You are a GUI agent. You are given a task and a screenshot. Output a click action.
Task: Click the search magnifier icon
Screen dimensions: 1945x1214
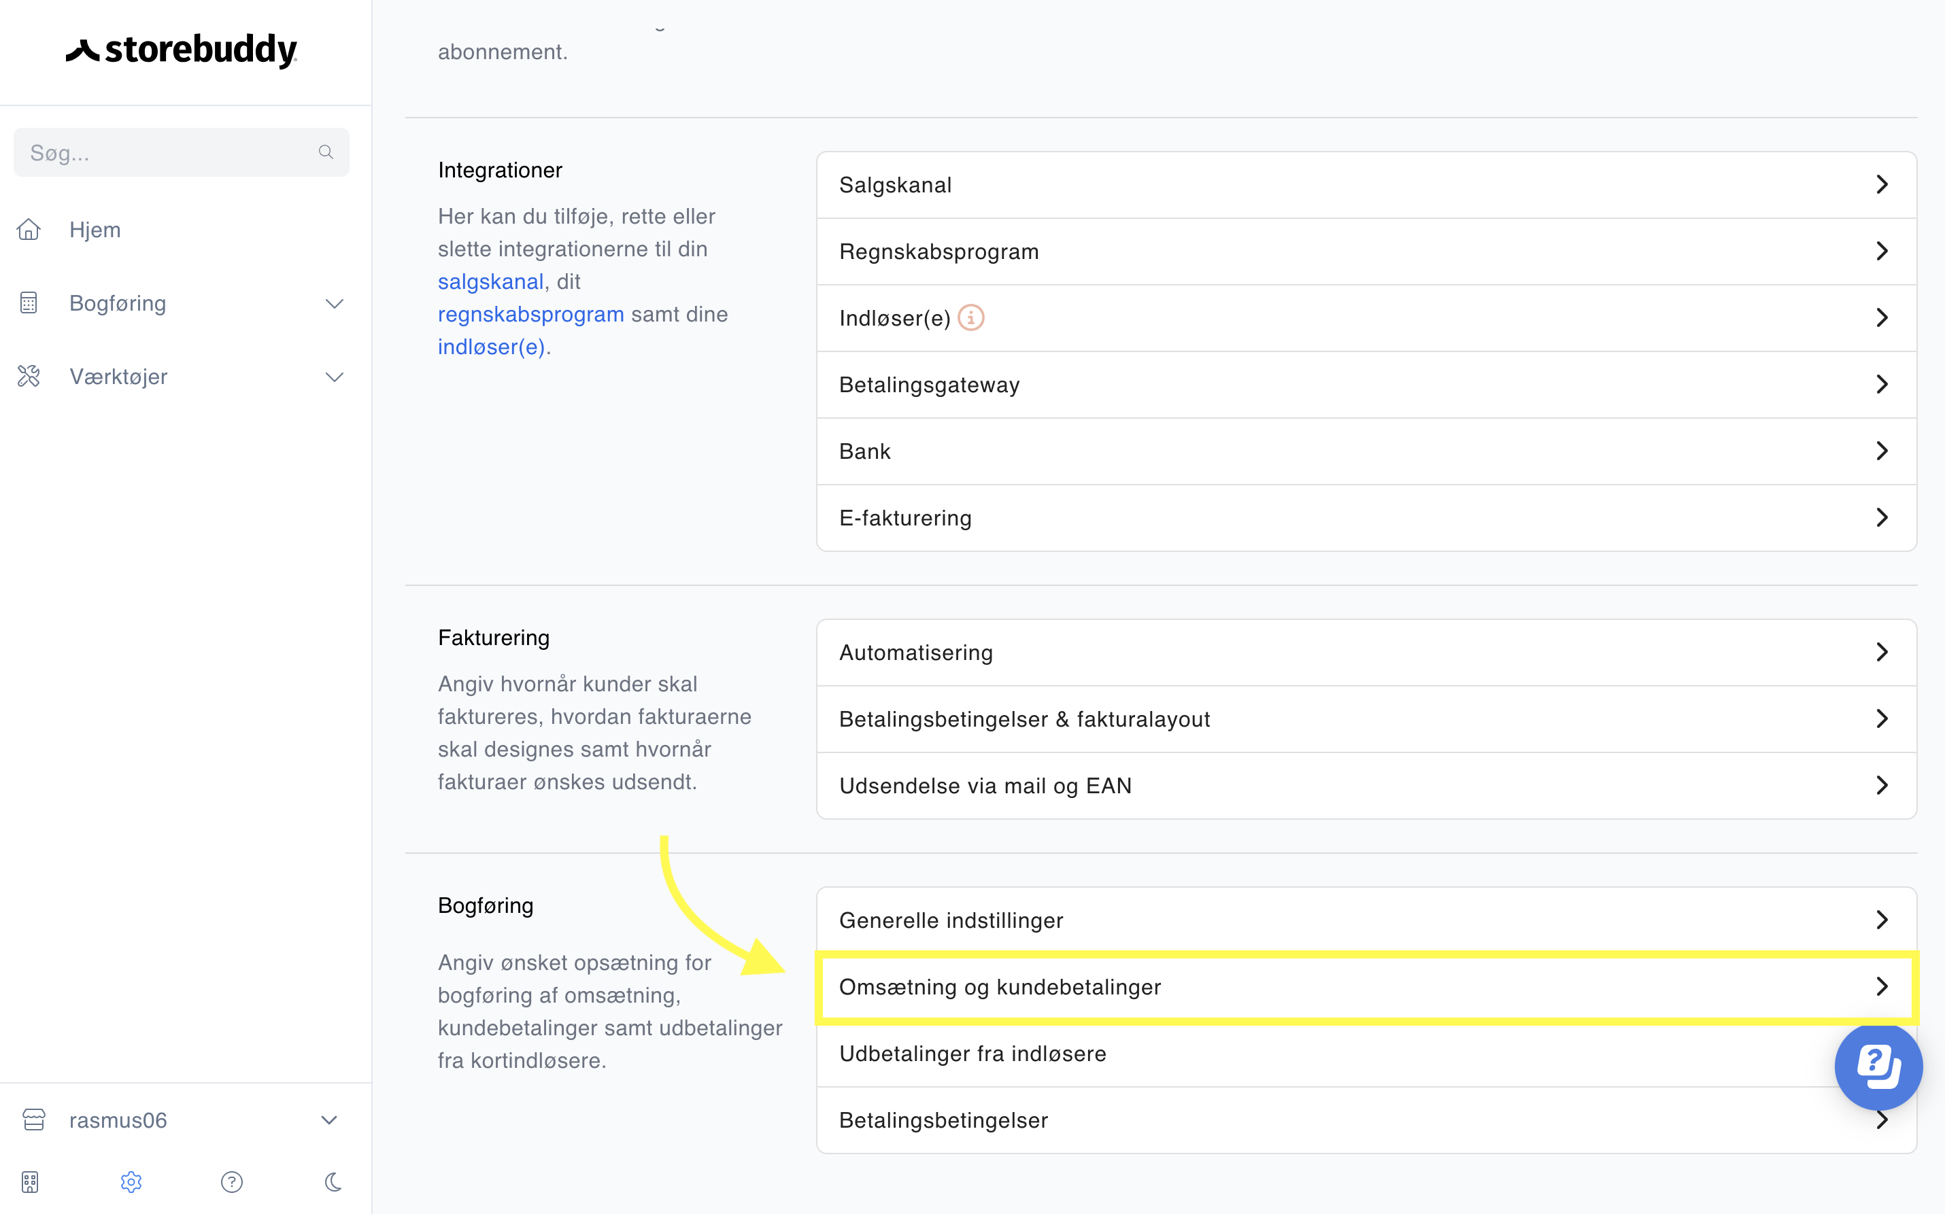(x=325, y=152)
